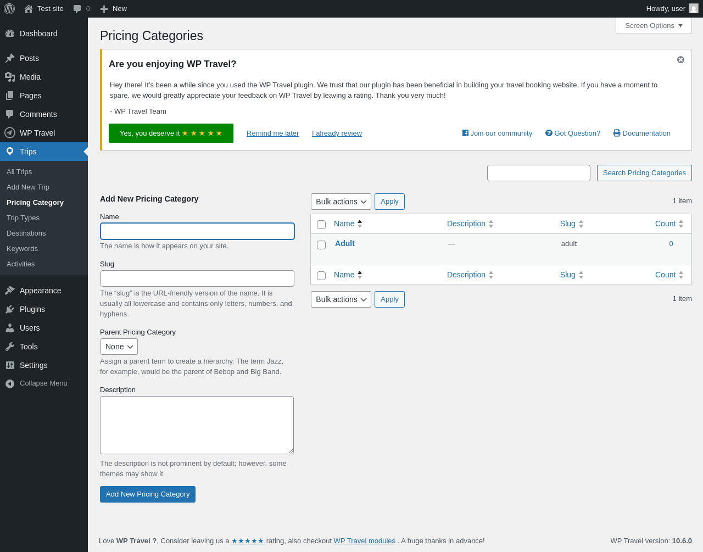
Task: Open the Adult pricing category link
Action: click(345, 243)
